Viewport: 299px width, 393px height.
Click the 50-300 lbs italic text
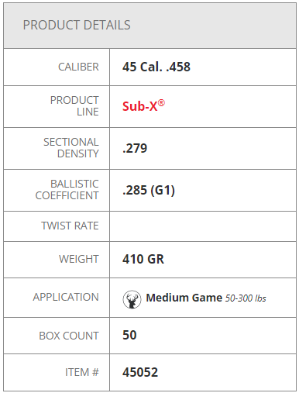click(x=246, y=298)
